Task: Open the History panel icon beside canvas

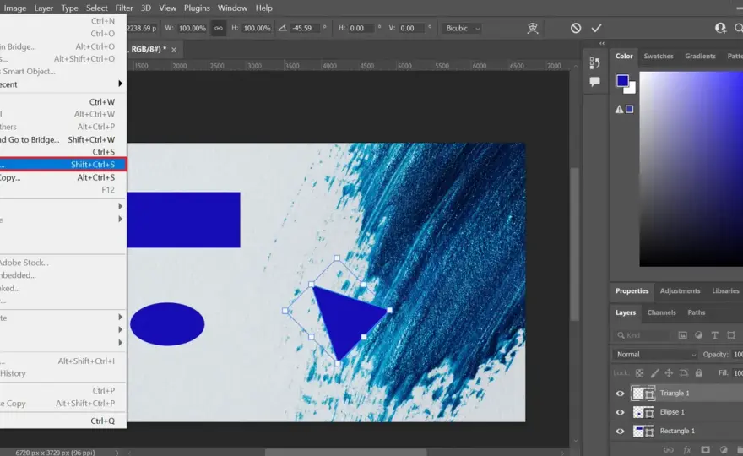Action: pos(594,62)
